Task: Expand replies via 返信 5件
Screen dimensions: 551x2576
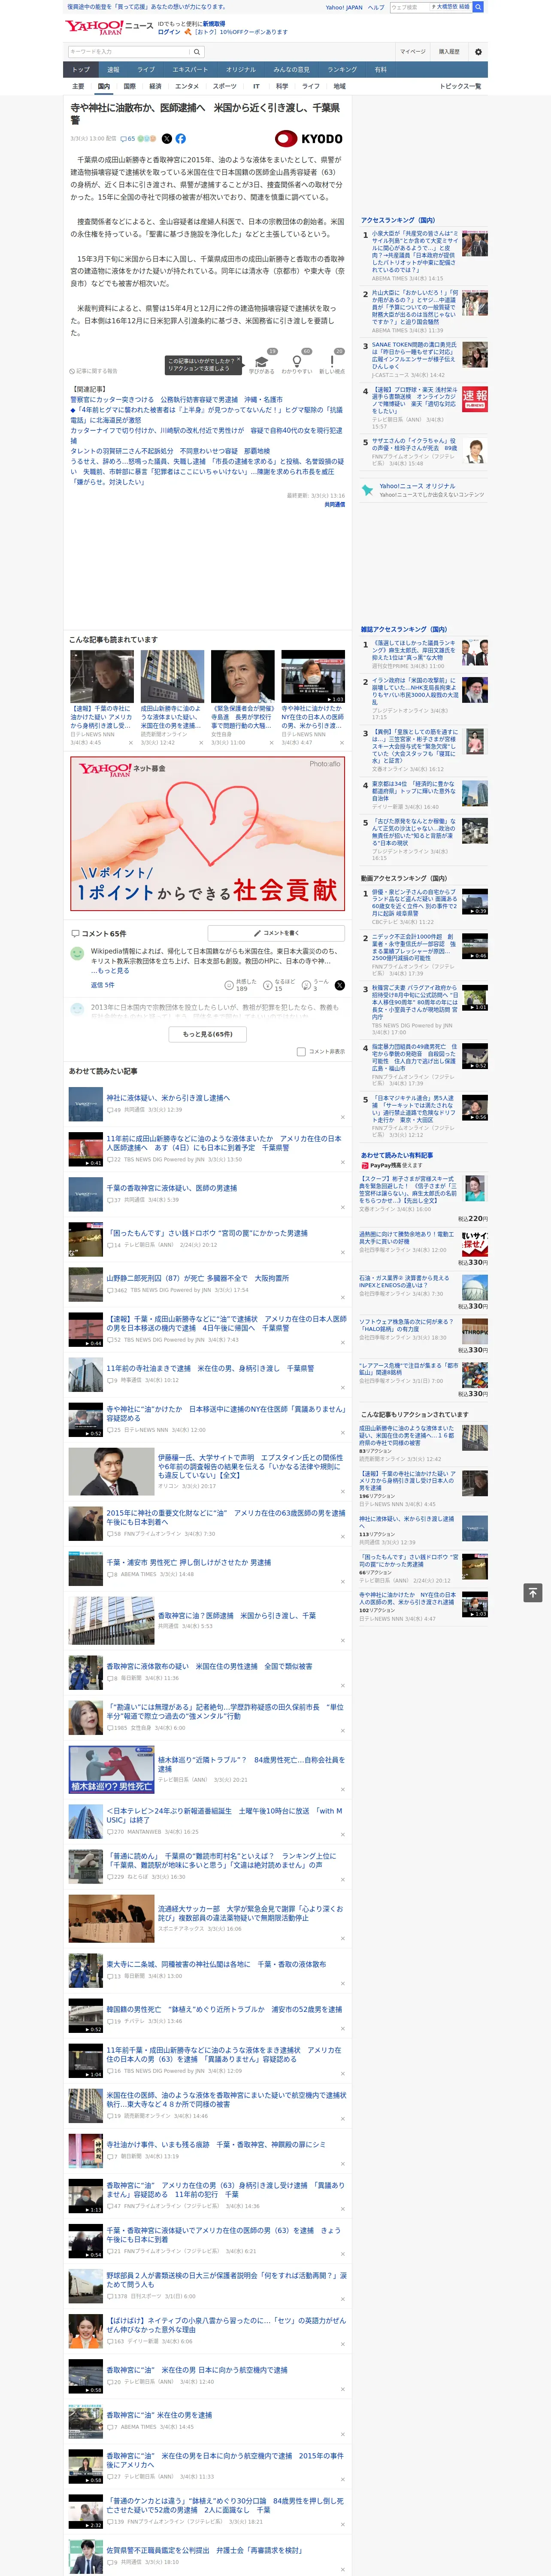Action: pyautogui.click(x=103, y=985)
